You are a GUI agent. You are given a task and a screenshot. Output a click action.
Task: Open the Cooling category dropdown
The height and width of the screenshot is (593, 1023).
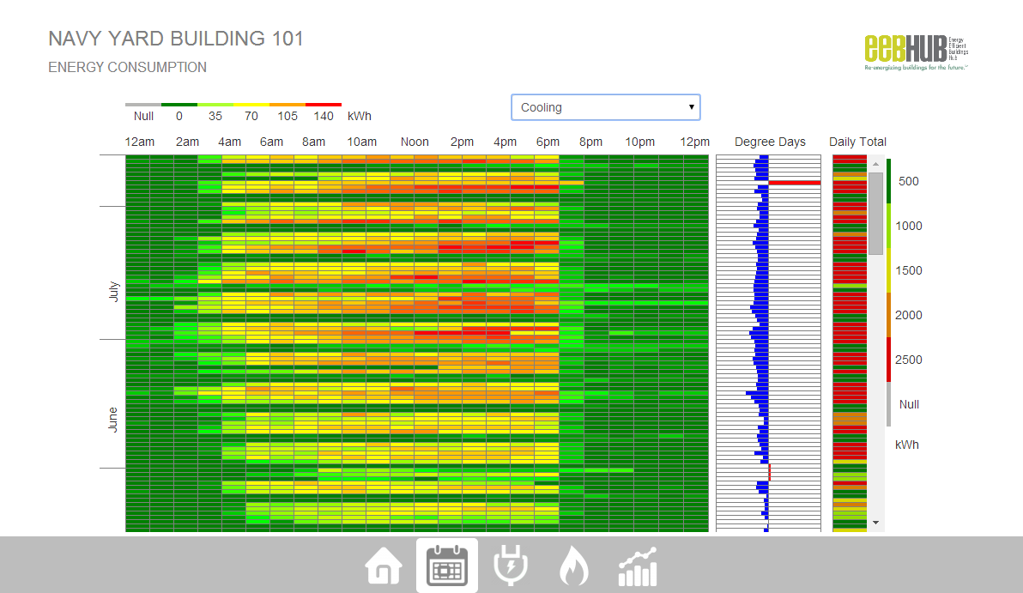(x=605, y=107)
